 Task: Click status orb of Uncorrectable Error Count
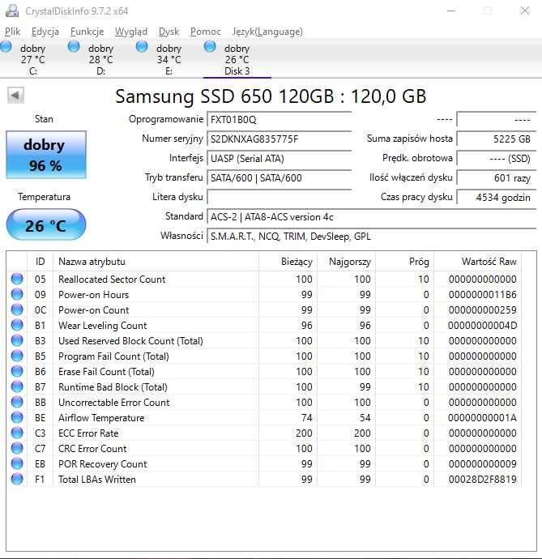[x=17, y=402]
